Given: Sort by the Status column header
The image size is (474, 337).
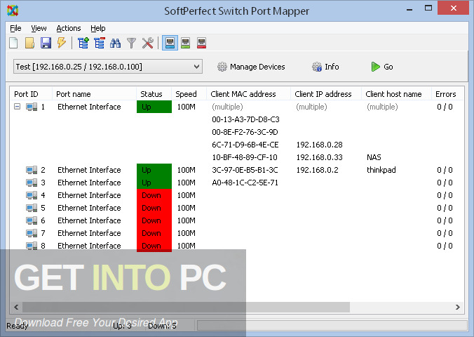Looking at the screenshot, I should (154, 94).
